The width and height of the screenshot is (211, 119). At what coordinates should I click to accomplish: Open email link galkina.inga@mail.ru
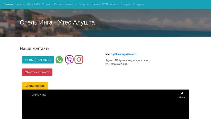point(125,54)
